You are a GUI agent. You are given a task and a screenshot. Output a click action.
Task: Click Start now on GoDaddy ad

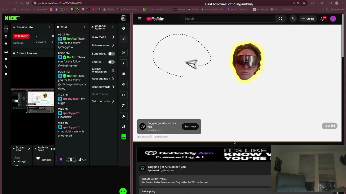190,127
